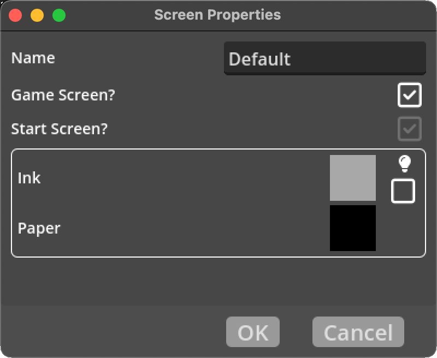Cancel the Screen Properties dialog
Viewport: 437px width, 358px height.
[358, 332]
